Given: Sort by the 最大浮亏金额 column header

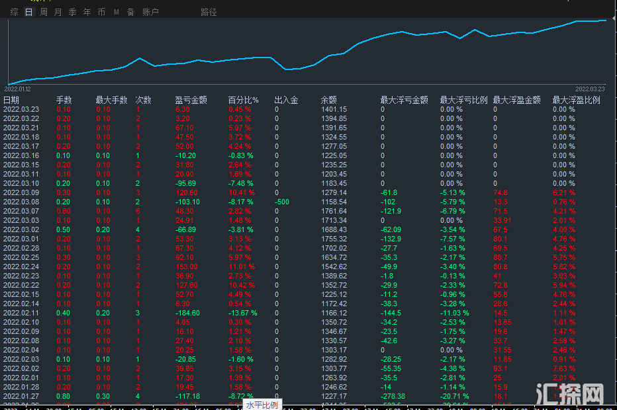Looking at the screenshot, I should tap(404, 101).
